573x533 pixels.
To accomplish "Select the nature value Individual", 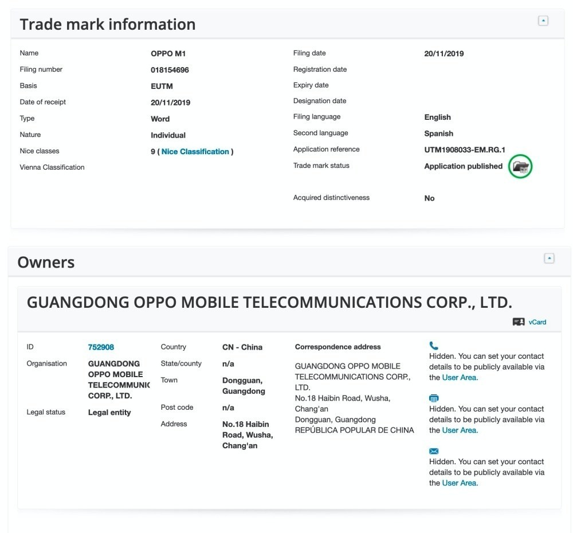I will click(168, 135).
